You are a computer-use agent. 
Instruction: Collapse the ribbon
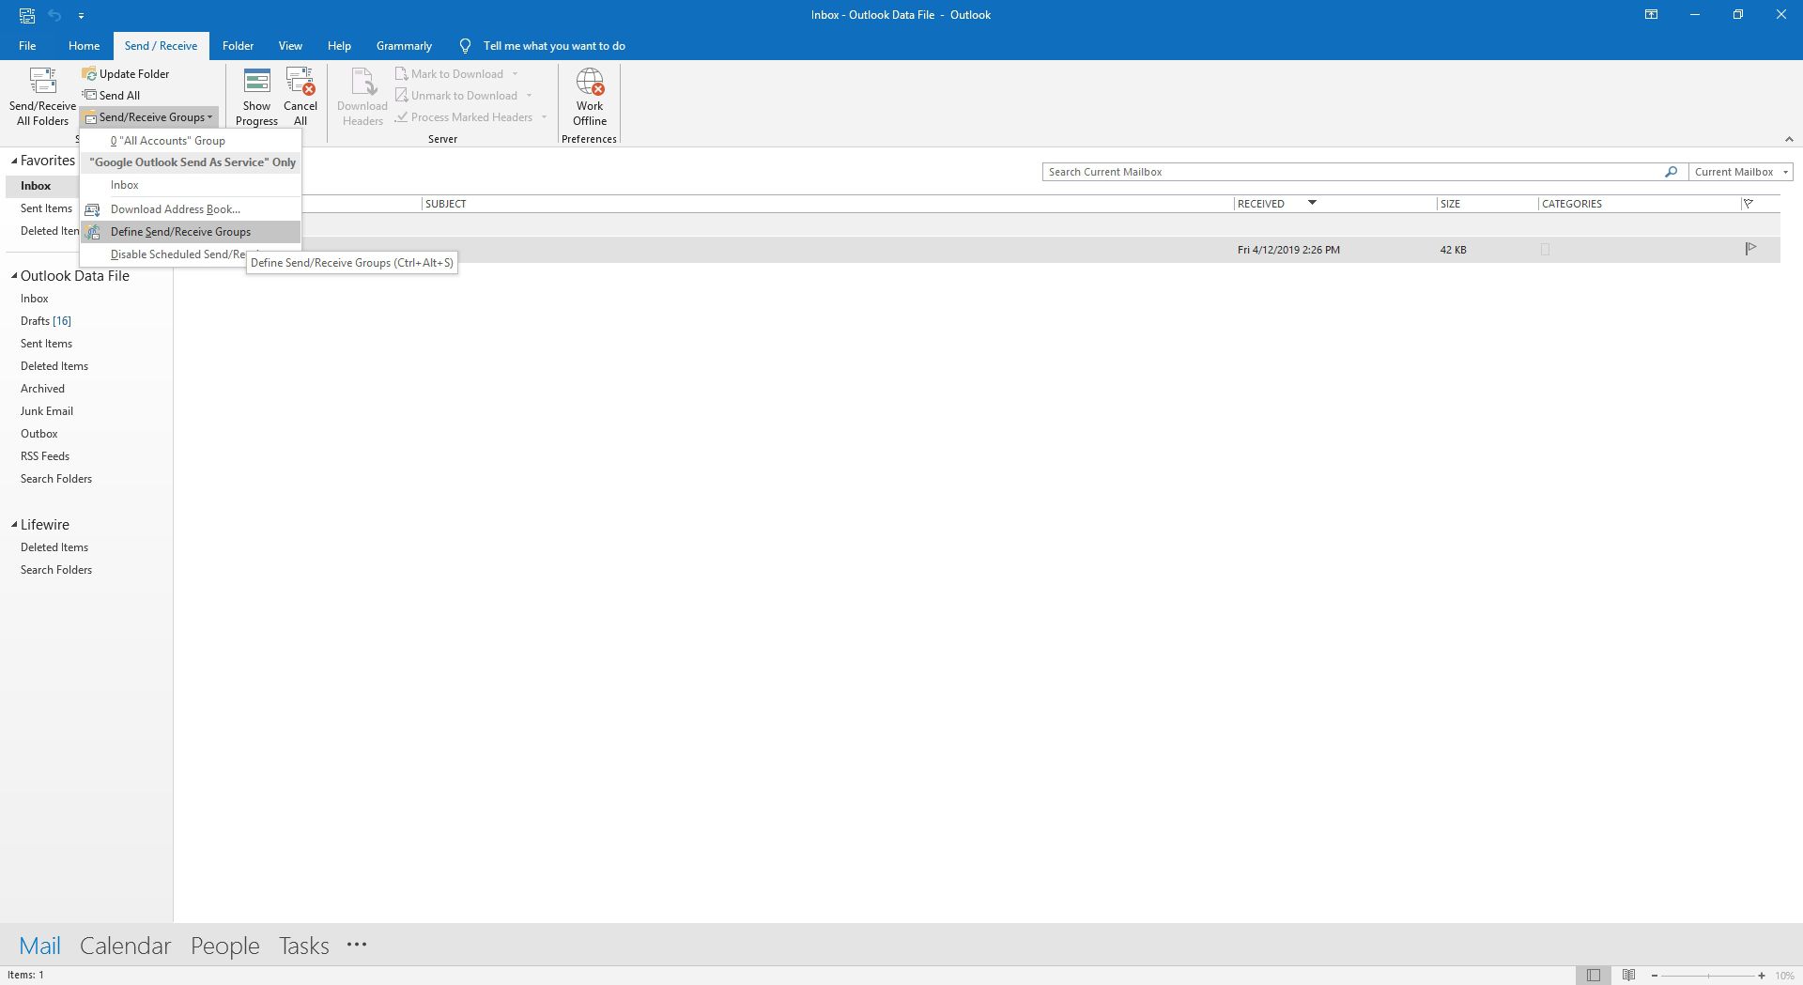1789,139
